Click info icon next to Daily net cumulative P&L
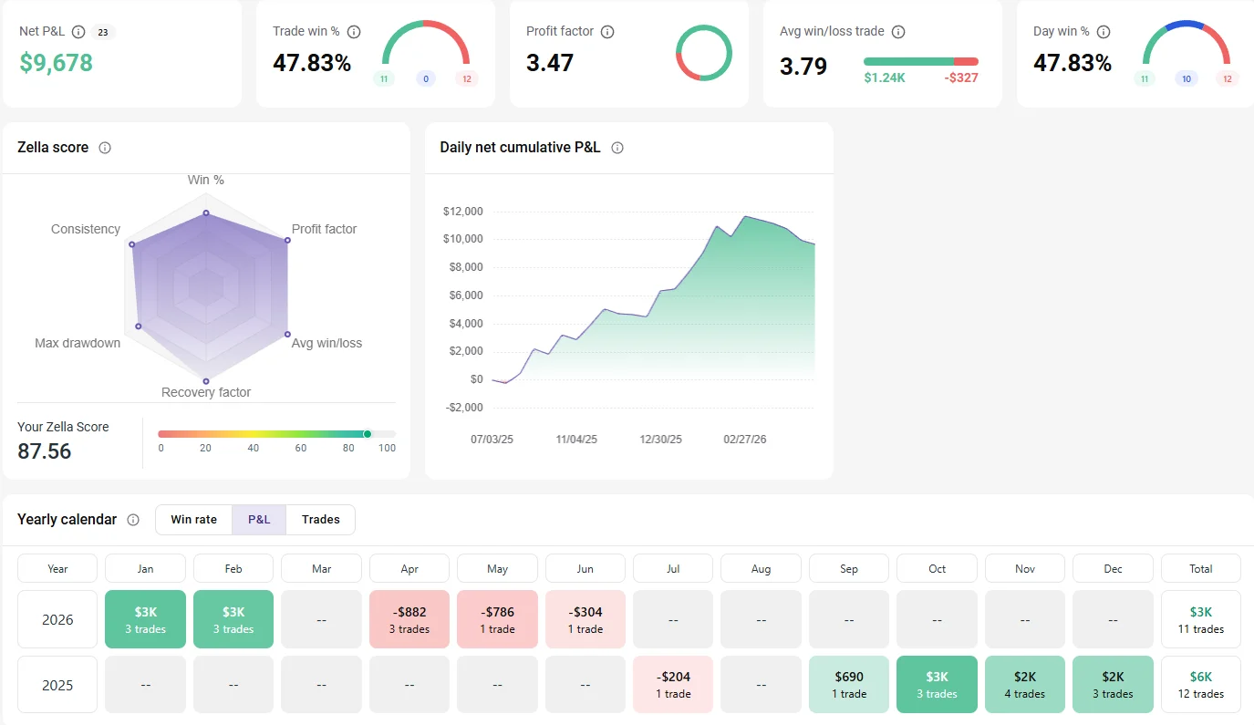This screenshot has height=725, width=1254. (617, 148)
